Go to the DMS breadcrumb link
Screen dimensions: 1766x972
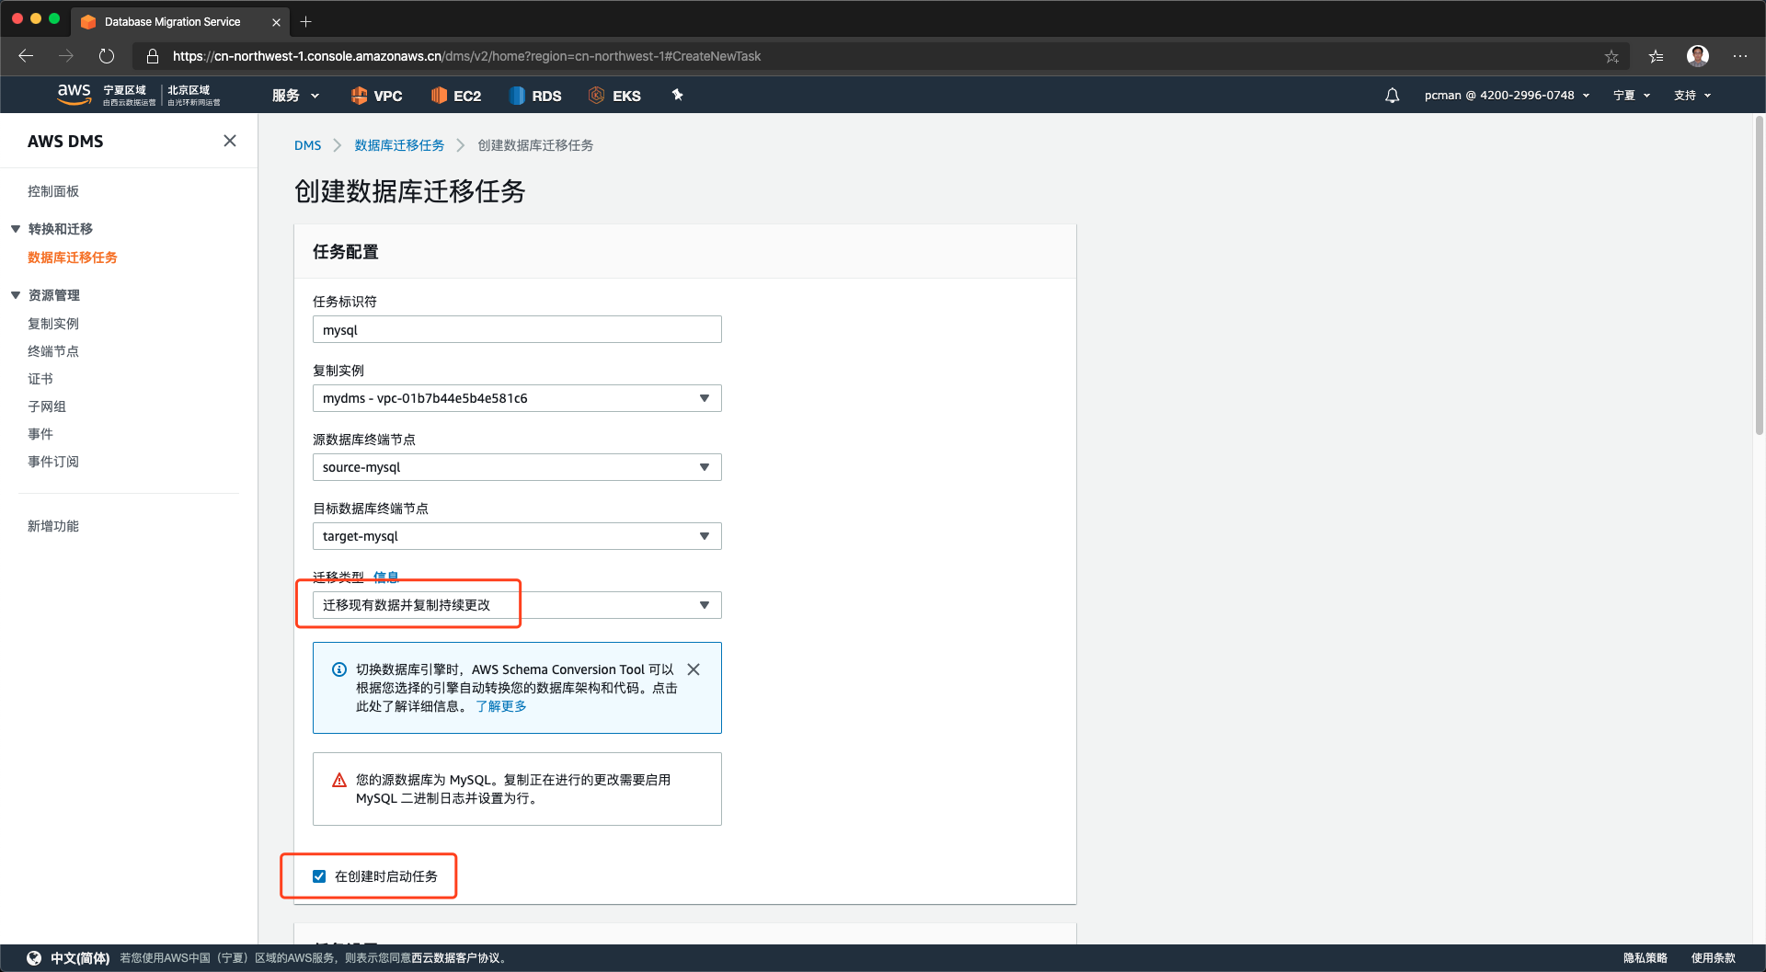click(x=307, y=145)
